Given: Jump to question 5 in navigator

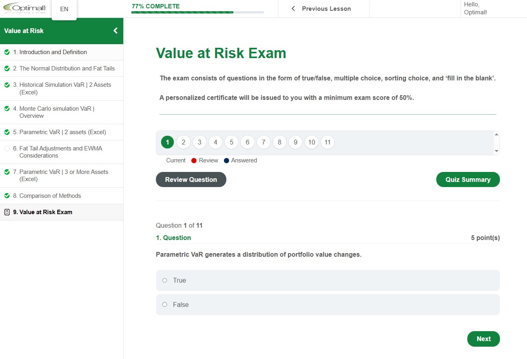Looking at the screenshot, I should pos(231,142).
